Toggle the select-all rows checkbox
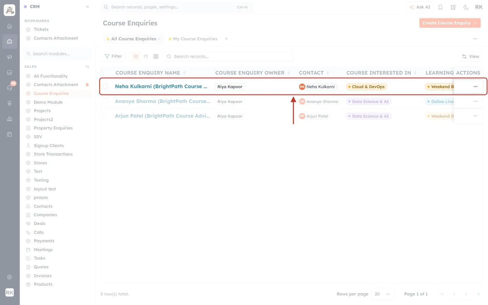The height and width of the screenshot is (305, 488). (x=106, y=73)
